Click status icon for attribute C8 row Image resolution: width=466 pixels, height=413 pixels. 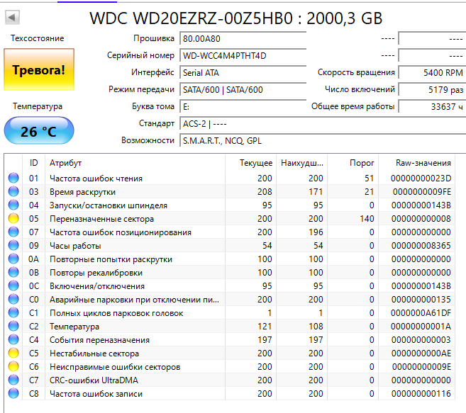(13, 393)
